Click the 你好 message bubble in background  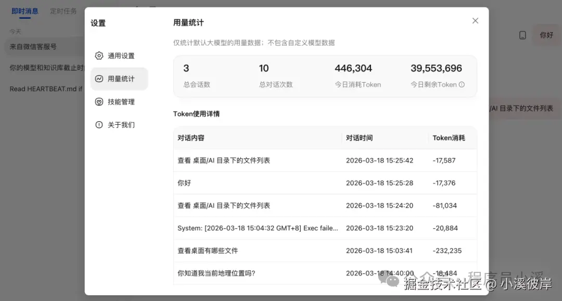546,35
